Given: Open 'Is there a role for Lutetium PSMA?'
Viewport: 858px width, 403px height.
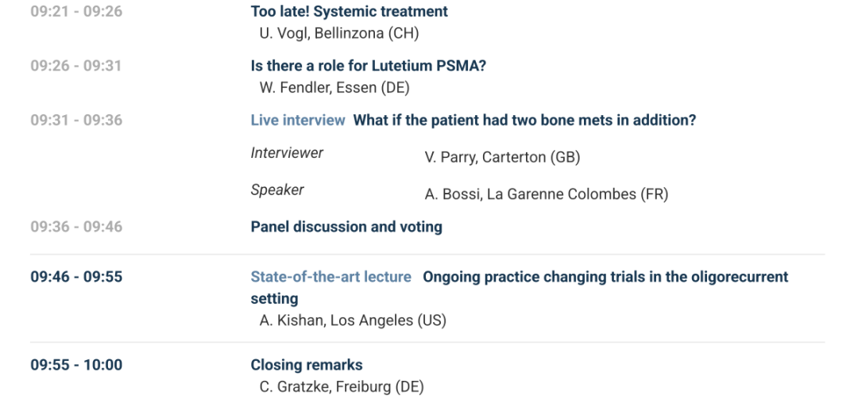Looking at the screenshot, I should tap(368, 66).
